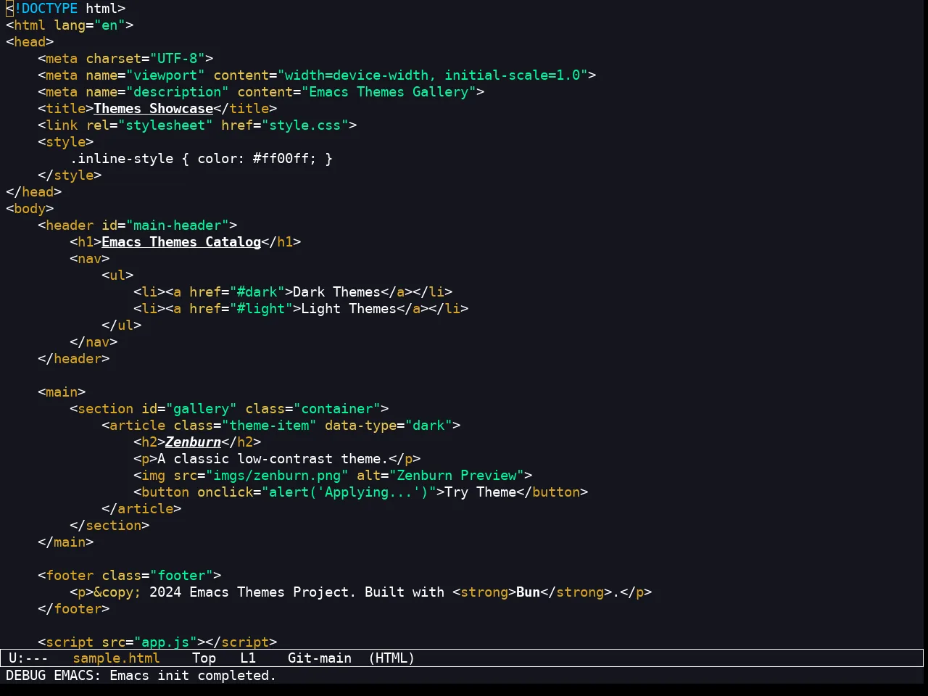This screenshot has width=928, height=696.
Task: Click the closing </style> tag
Action: [x=70, y=175]
